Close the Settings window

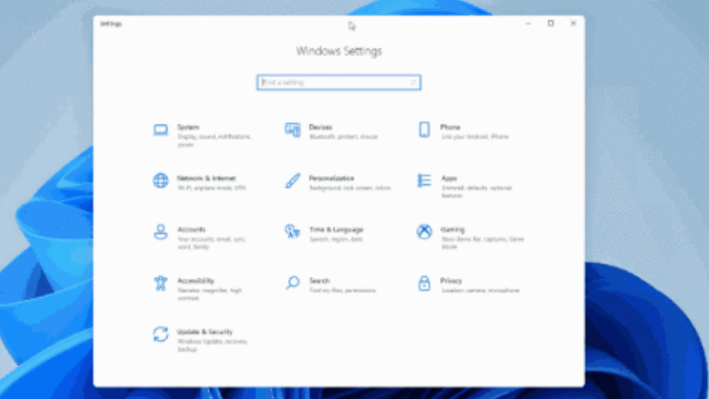click(x=573, y=24)
